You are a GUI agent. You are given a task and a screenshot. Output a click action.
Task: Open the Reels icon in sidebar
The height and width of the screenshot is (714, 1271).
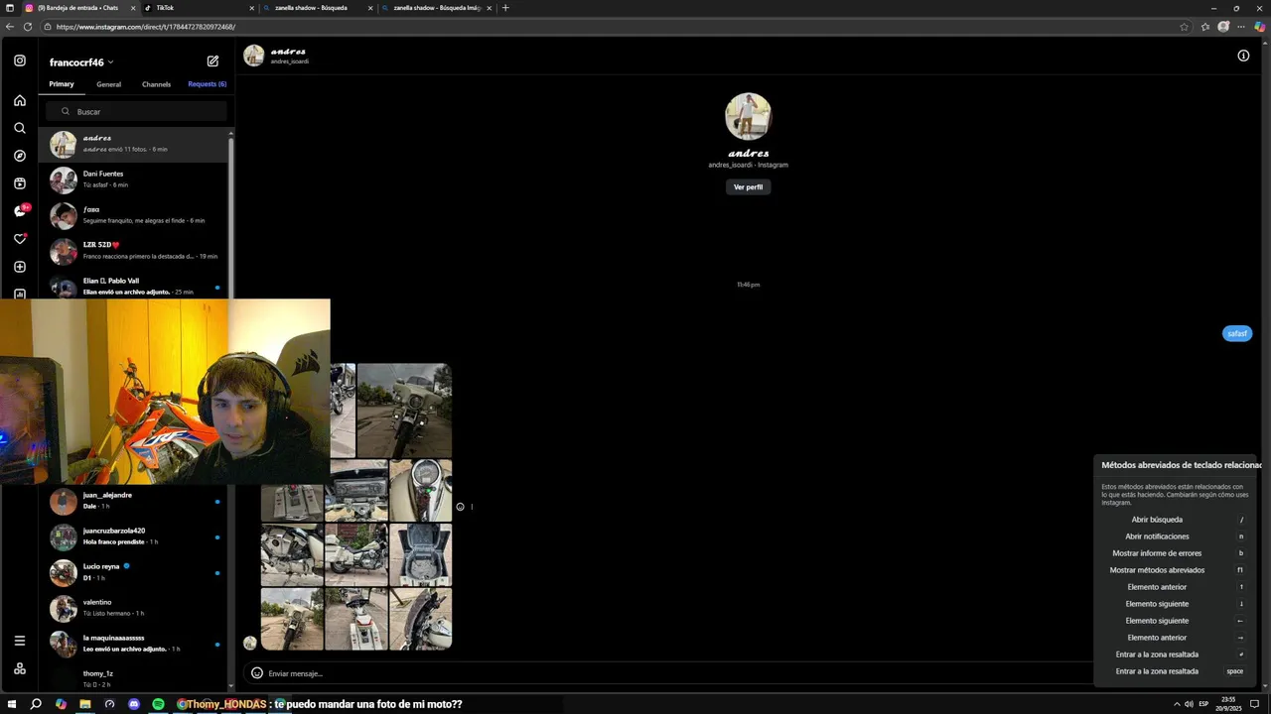[19, 183]
